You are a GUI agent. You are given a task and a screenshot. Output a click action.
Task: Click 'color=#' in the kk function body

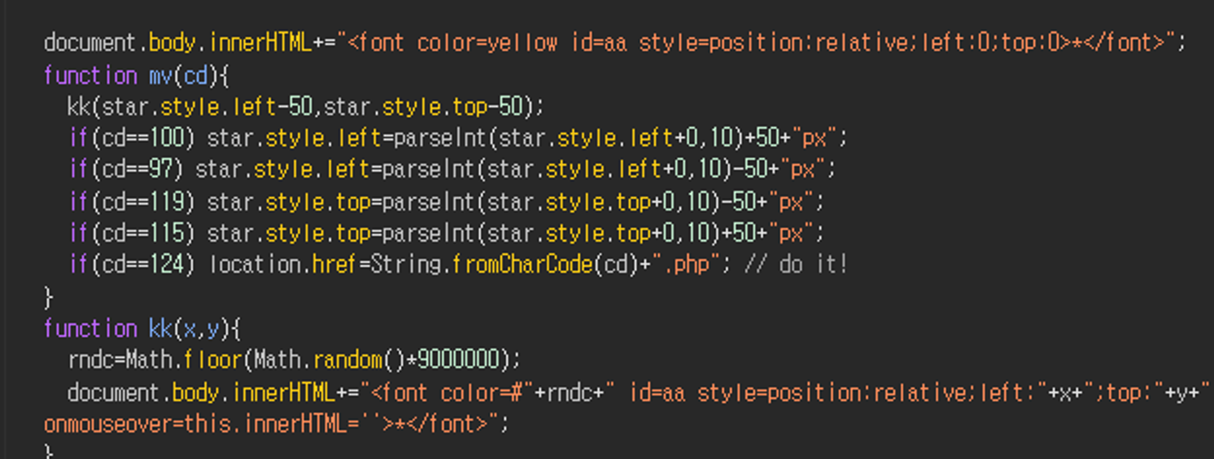point(481,393)
